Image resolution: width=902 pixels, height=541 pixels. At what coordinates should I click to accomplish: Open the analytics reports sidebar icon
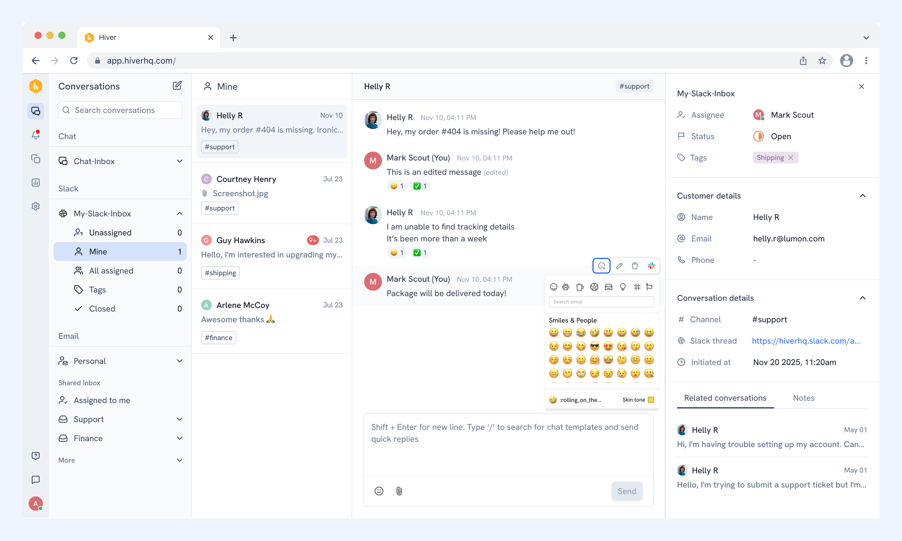point(35,182)
